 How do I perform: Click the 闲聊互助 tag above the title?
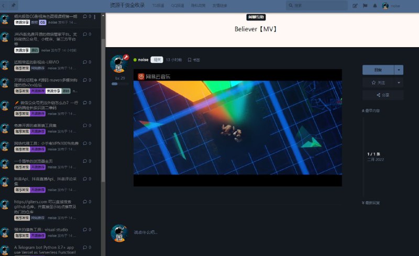point(256,17)
